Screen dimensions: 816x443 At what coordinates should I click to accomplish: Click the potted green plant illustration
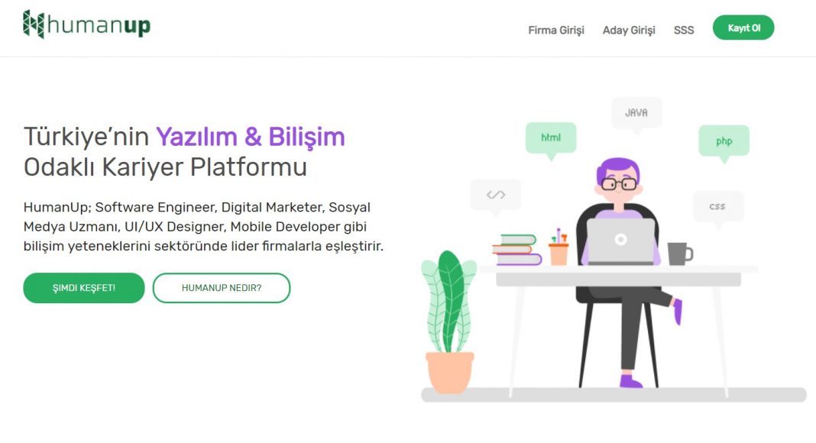point(449,322)
